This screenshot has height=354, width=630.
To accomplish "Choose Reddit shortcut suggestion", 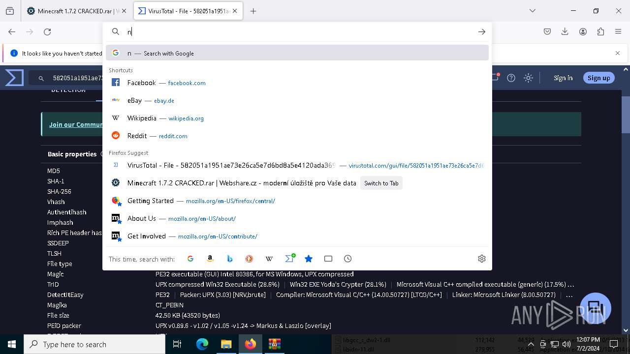I will (x=297, y=136).
